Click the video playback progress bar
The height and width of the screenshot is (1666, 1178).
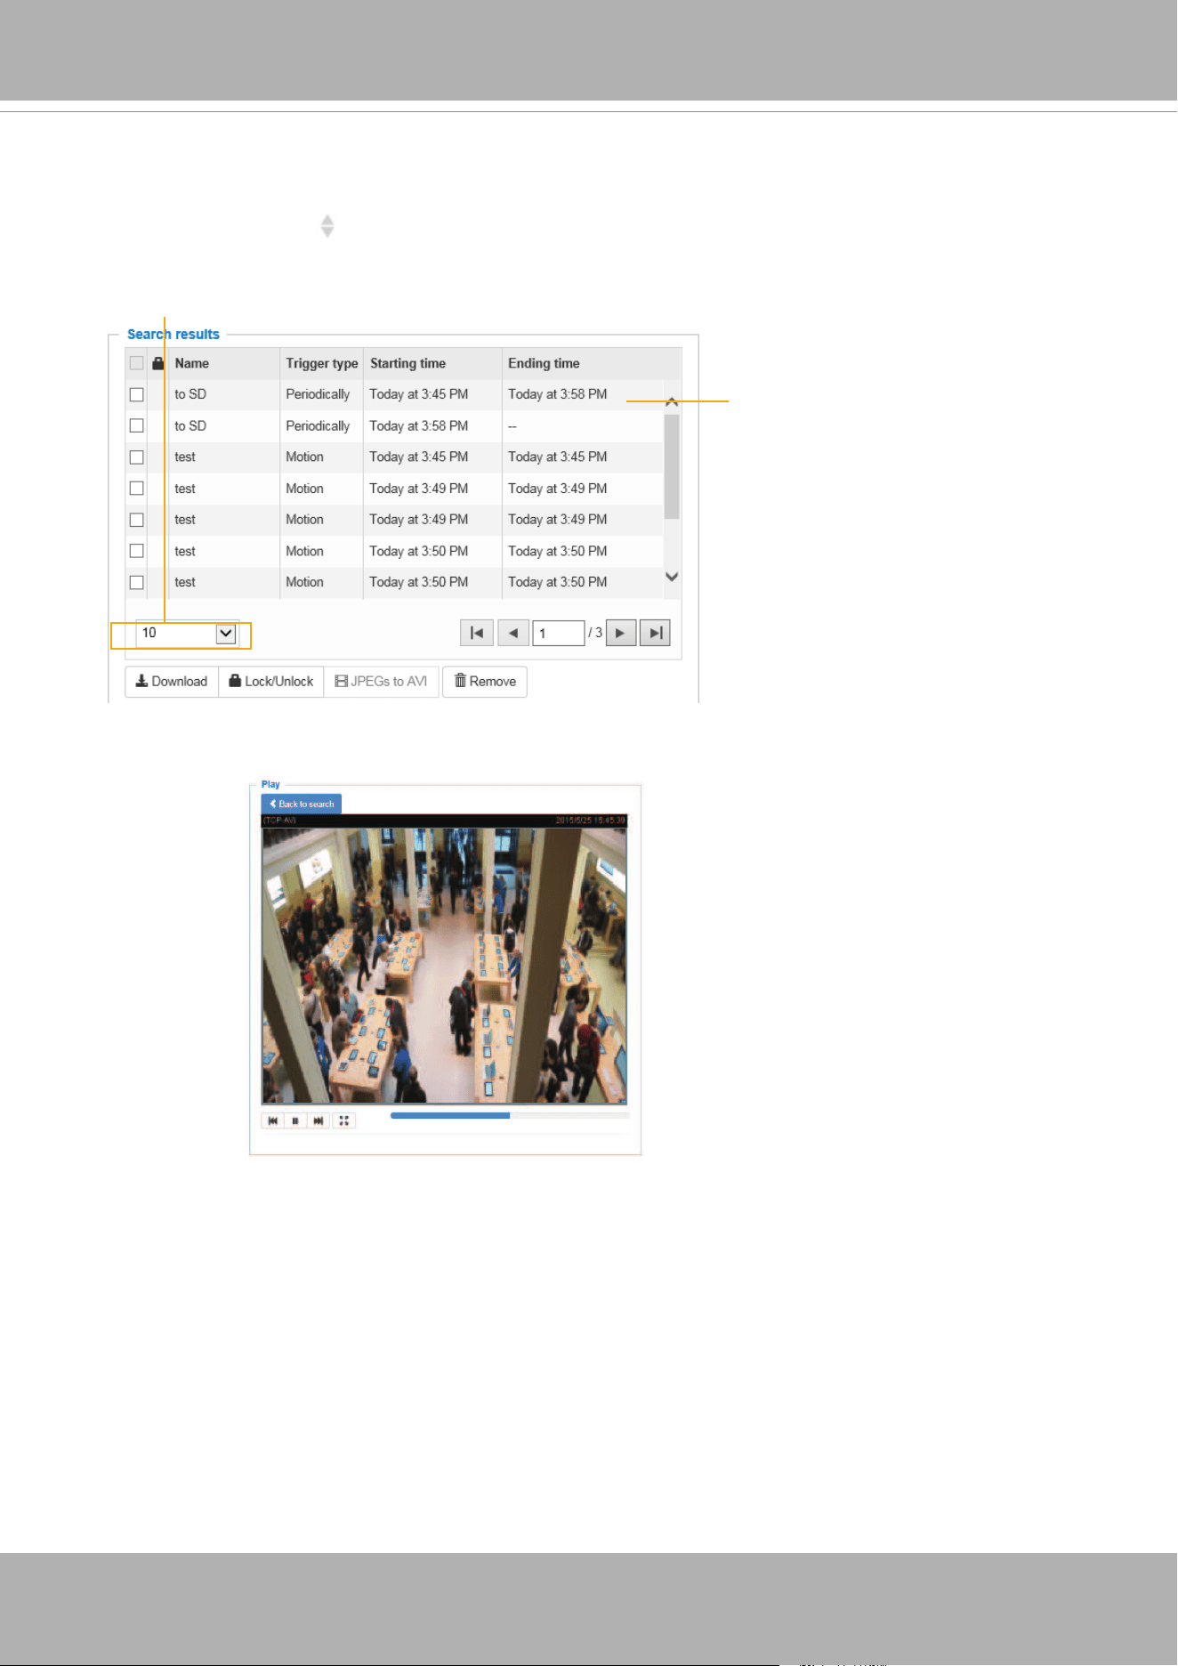[x=510, y=1115]
